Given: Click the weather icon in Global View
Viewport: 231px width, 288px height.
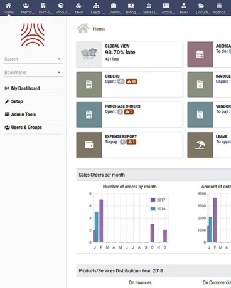Looking at the screenshot, I should [x=89, y=54].
